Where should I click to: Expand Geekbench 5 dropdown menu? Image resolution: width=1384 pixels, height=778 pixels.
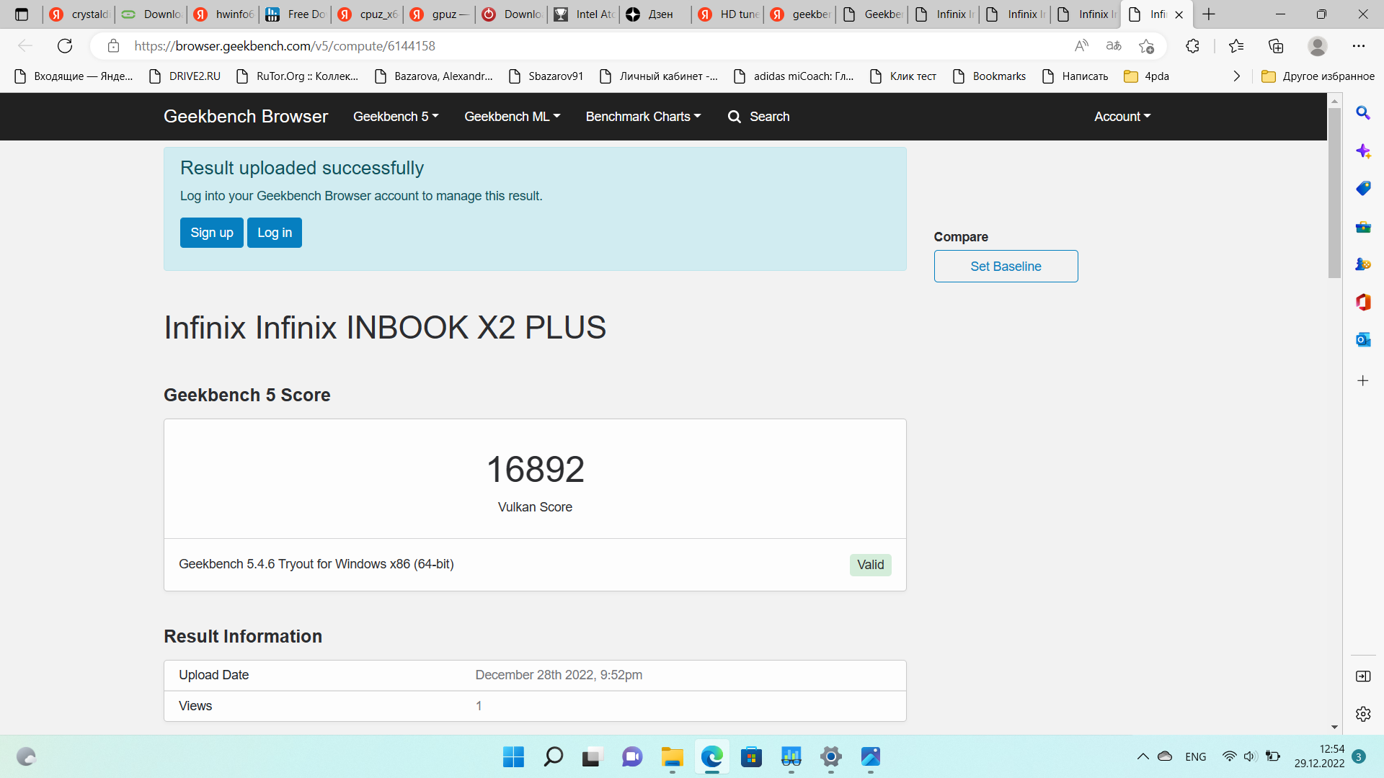click(396, 117)
